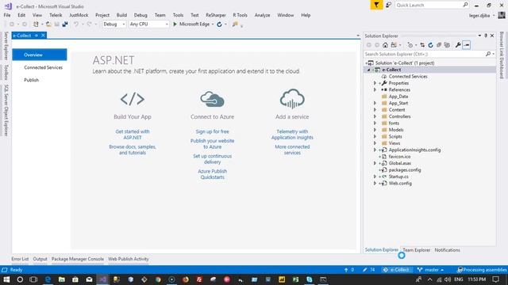508x285 pixels.
Task: Click the Build Your App code brackets icon
Action: tap(133, 99)
